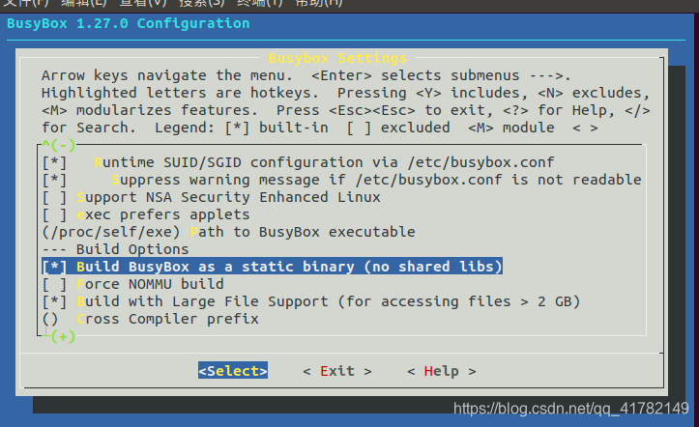699x427 pixels.
Task: Enable Force NOMMU build option
Action: 54,284
